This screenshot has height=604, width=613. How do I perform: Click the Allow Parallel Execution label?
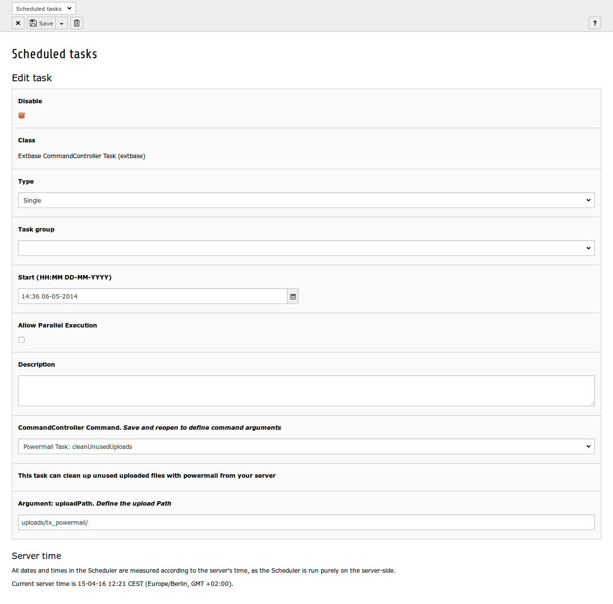click(58, 325)
